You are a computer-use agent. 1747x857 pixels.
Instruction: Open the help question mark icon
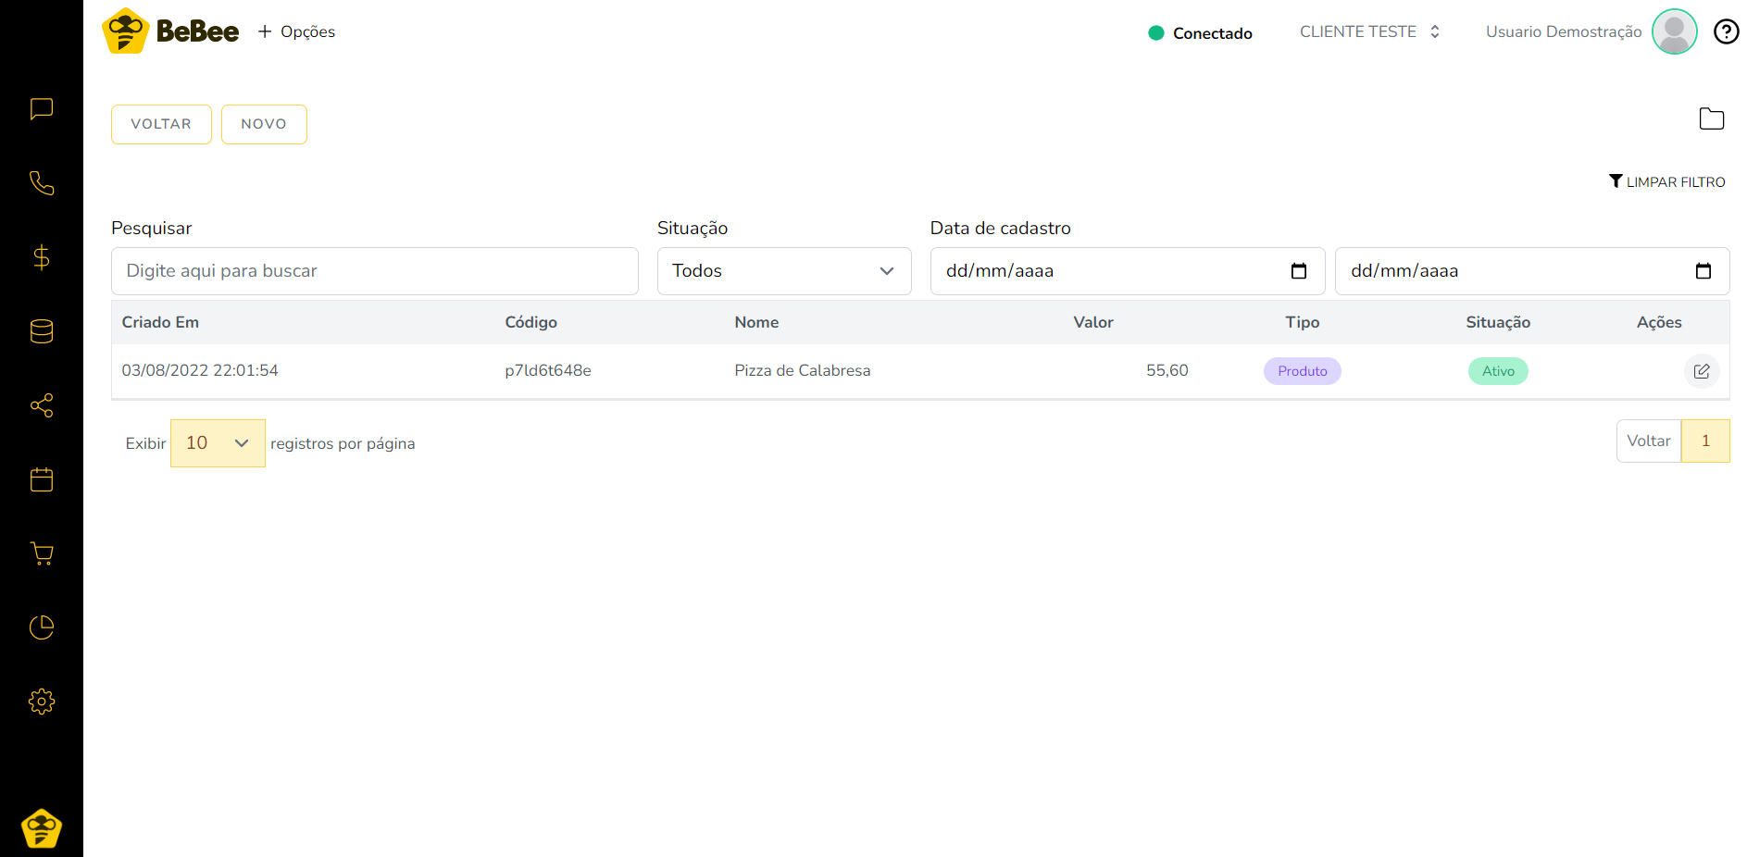tap(1726, 32)
